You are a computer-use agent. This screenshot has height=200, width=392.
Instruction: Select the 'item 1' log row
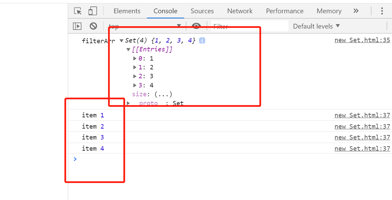point(230,115)
